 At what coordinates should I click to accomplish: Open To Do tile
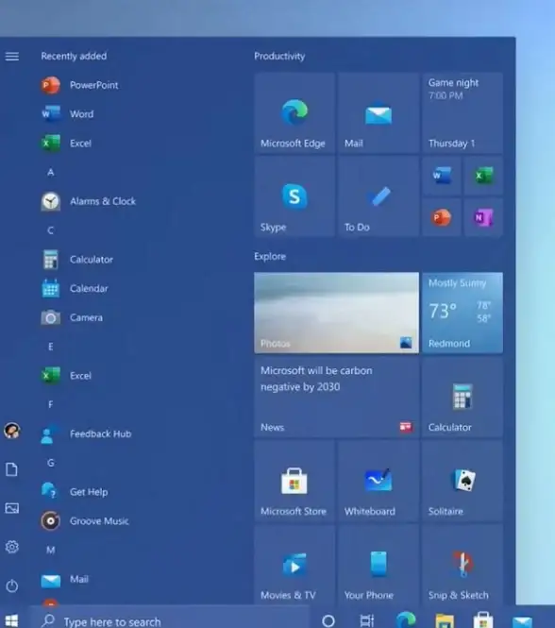pyautogui.click(x=378, y=196)
